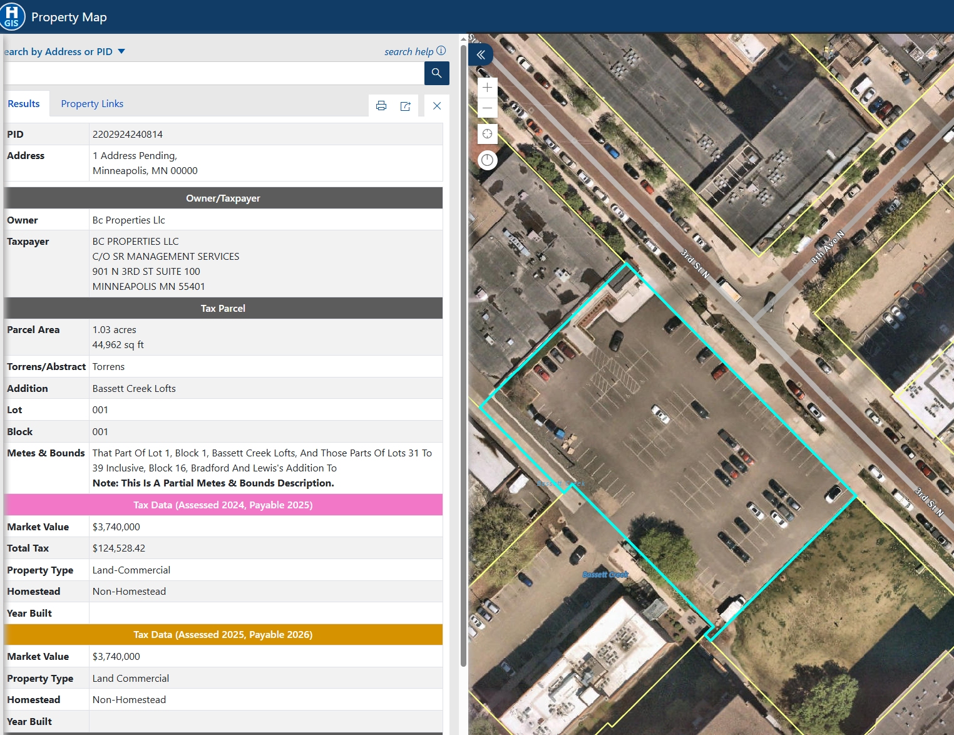This screenshot has height=735, width=954.
Task: Click the circular map reset button
Action: point(487,160)
